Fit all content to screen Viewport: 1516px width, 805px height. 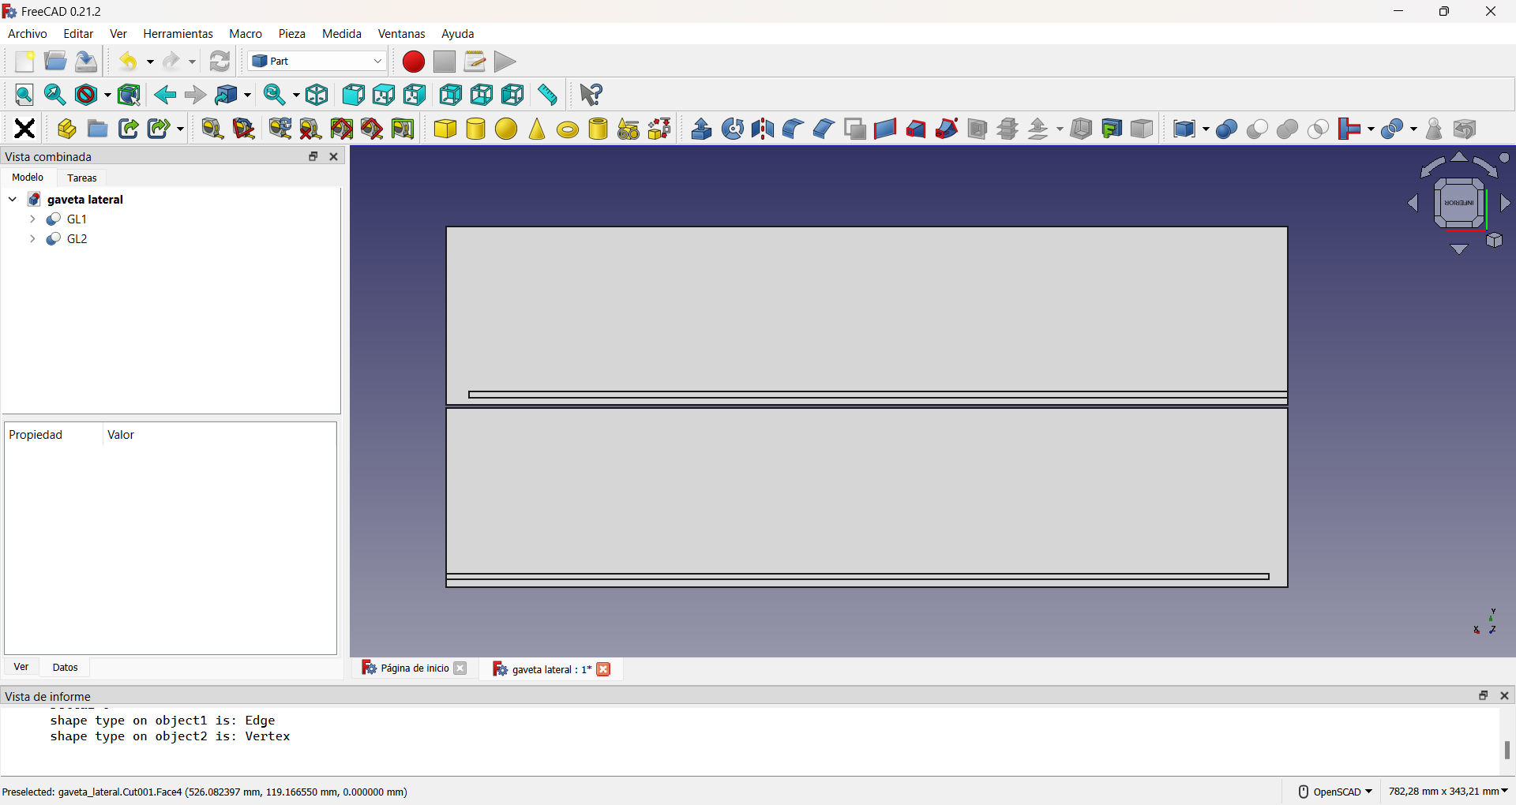click(x=24, y=95)
